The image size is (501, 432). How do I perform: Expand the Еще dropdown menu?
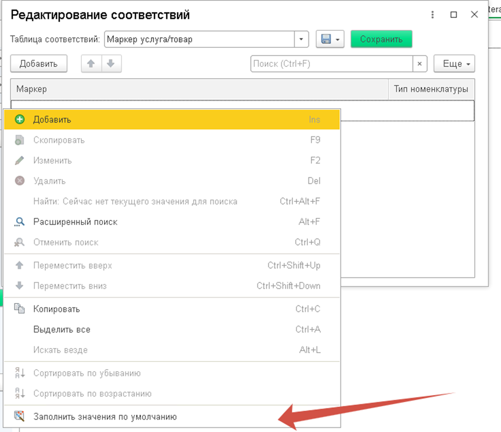pyautogui.click(x=454, y=64)
